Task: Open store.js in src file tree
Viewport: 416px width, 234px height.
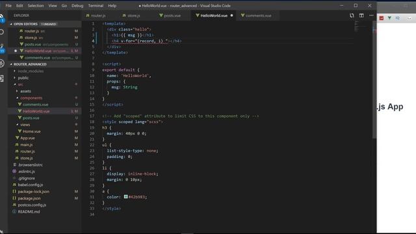Action: coord(45,158)
